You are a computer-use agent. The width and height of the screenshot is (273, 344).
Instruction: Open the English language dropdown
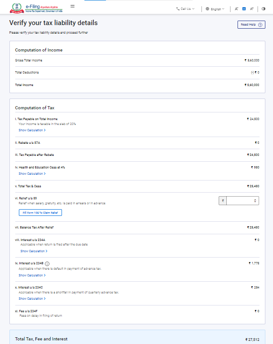(x=215, y=9)
